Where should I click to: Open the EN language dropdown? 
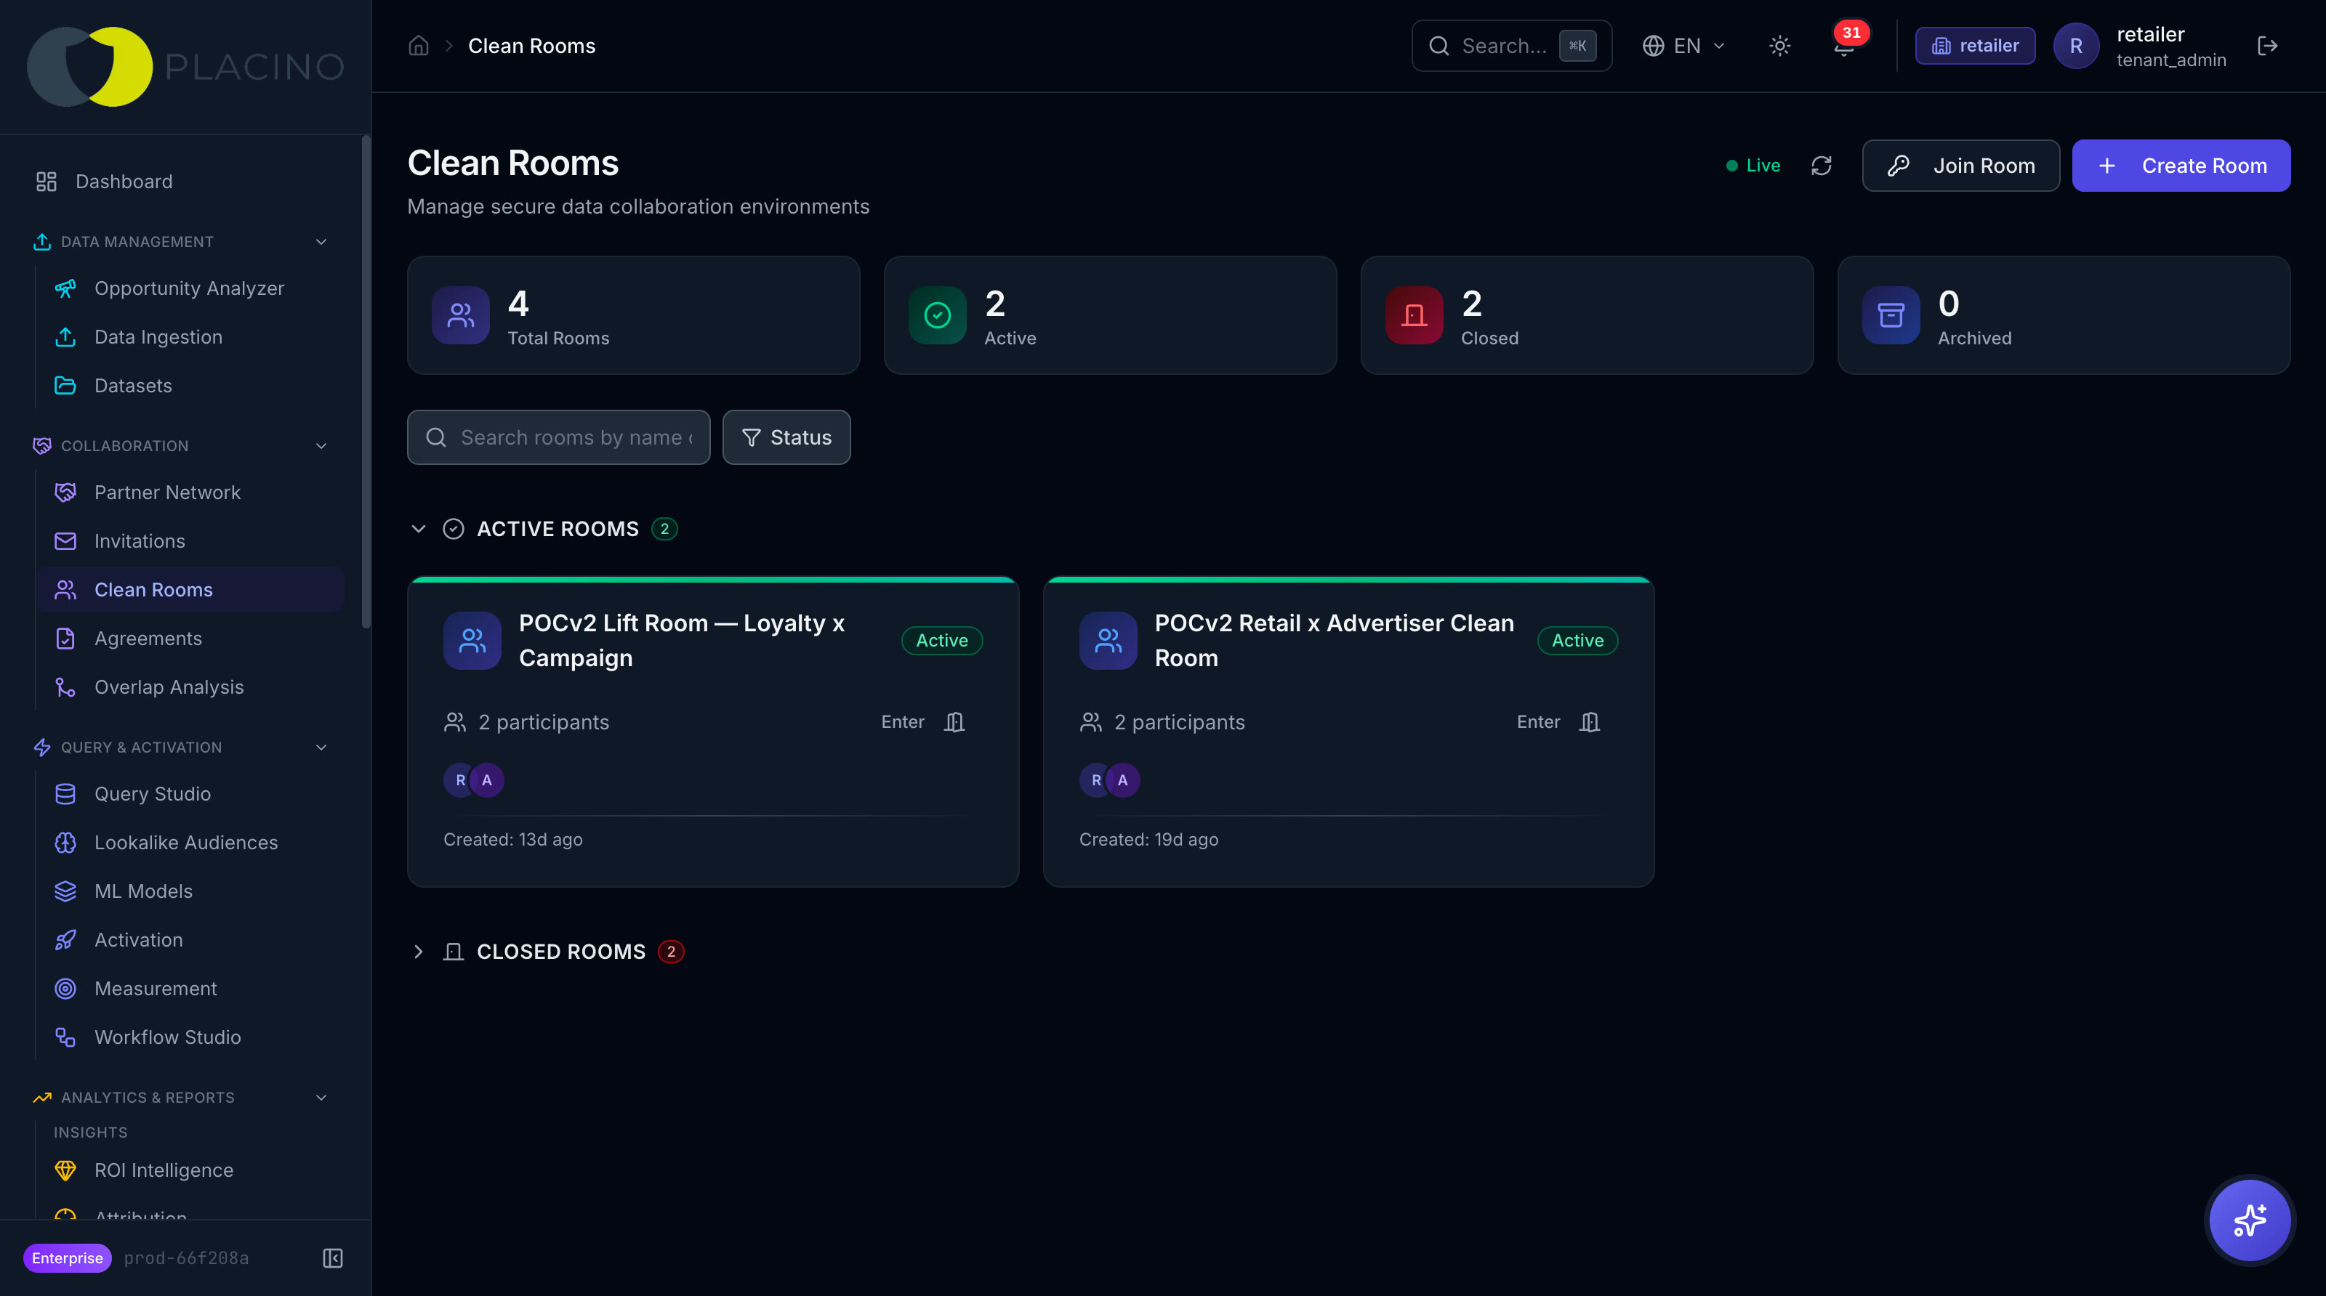1683,45
